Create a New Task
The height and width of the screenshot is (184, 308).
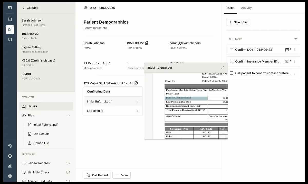(x=238, y=22)
